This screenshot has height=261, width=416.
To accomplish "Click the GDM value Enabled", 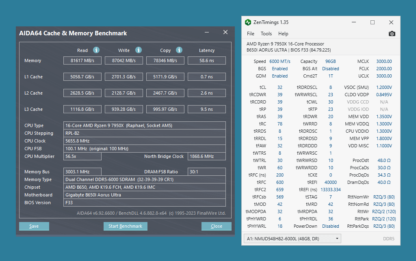I will click(x=279, y=76).
